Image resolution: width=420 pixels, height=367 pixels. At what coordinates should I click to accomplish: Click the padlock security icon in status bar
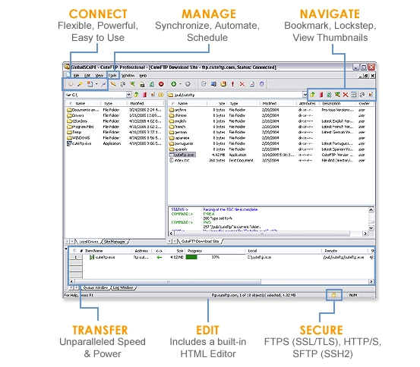click(x=333, y=295)
